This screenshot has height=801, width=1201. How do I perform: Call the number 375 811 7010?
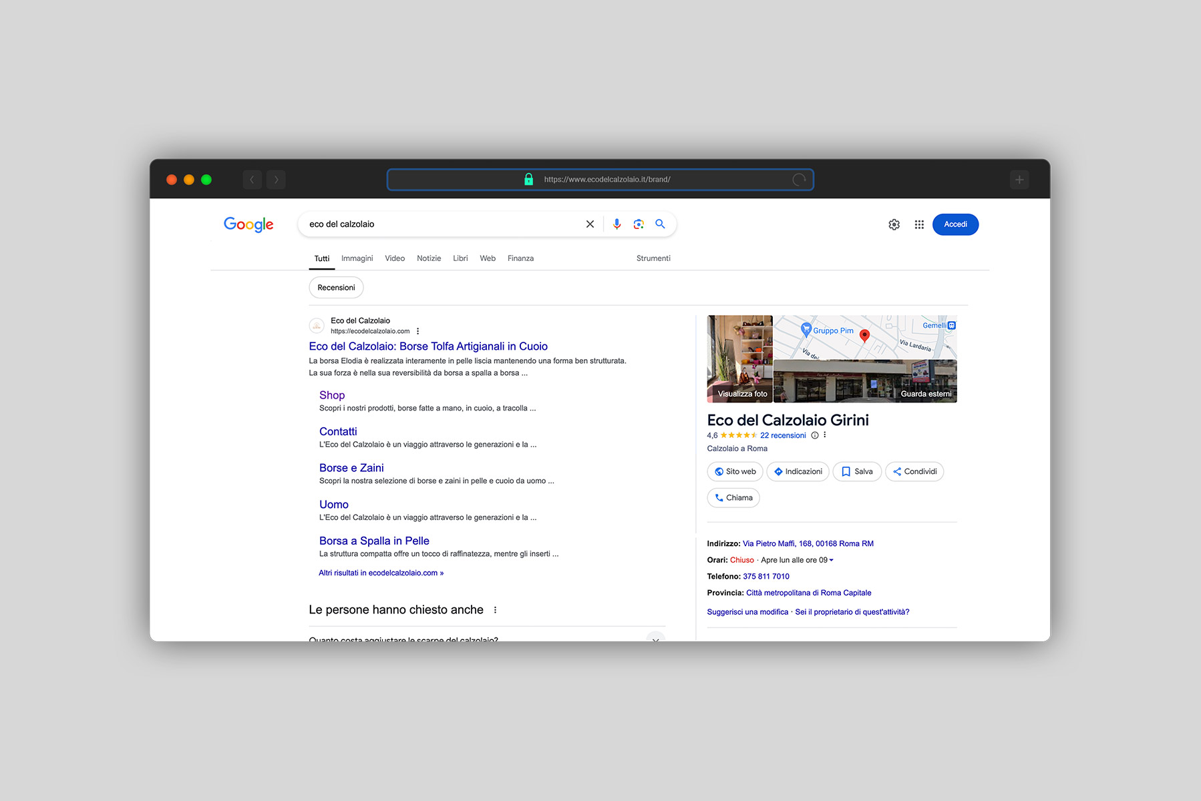766,576
